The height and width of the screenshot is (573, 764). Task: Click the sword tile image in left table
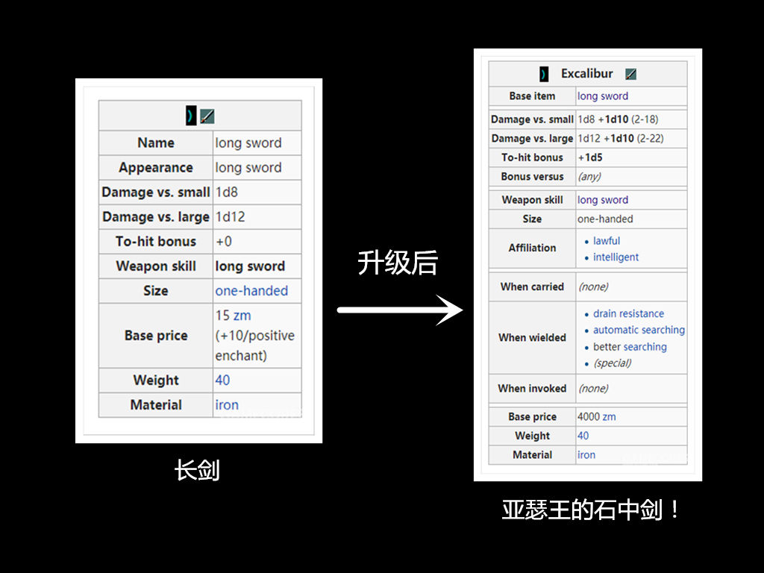coord(207,116)
